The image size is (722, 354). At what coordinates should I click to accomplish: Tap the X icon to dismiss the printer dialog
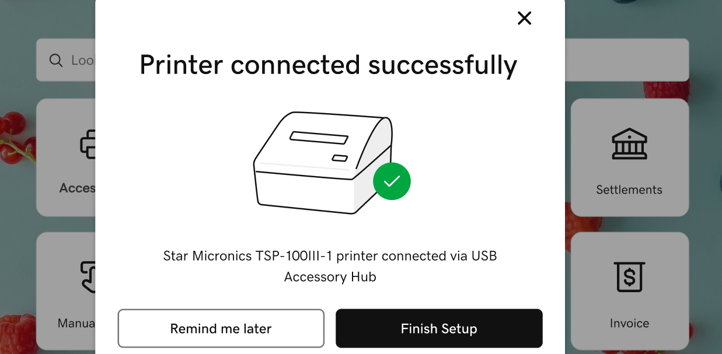(x=524, y=18)
